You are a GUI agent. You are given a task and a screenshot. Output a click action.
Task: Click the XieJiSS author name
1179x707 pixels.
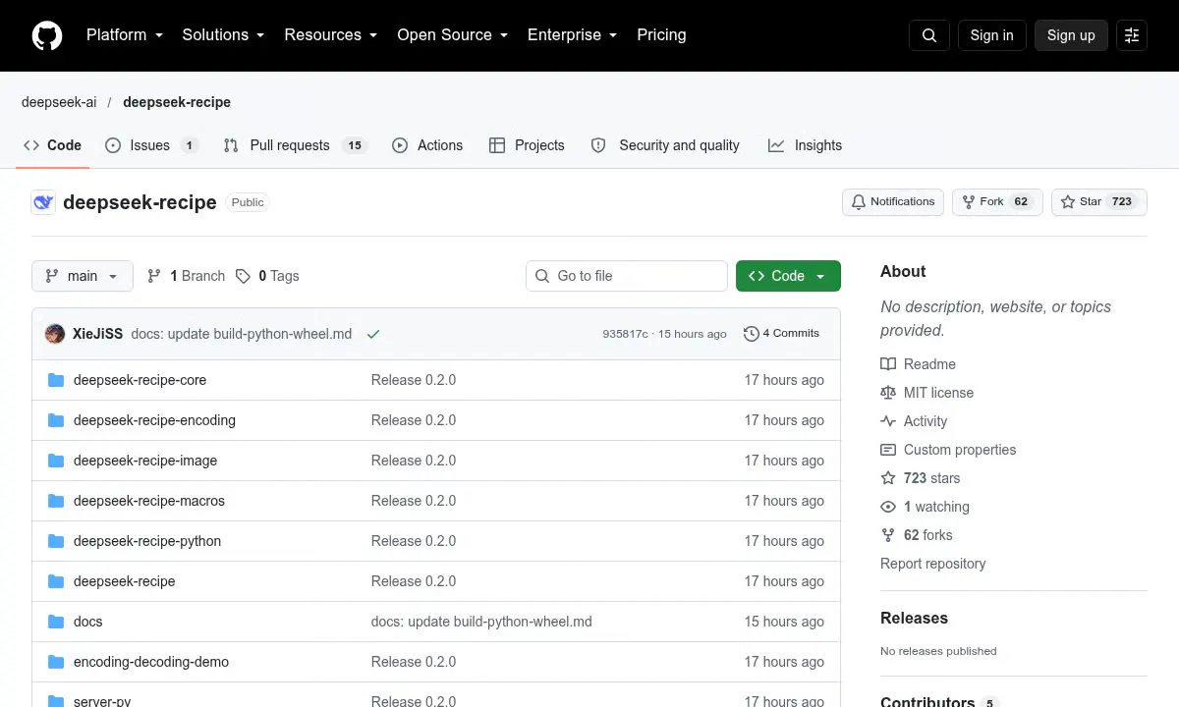pyautogui.click(x=97, y=334)
